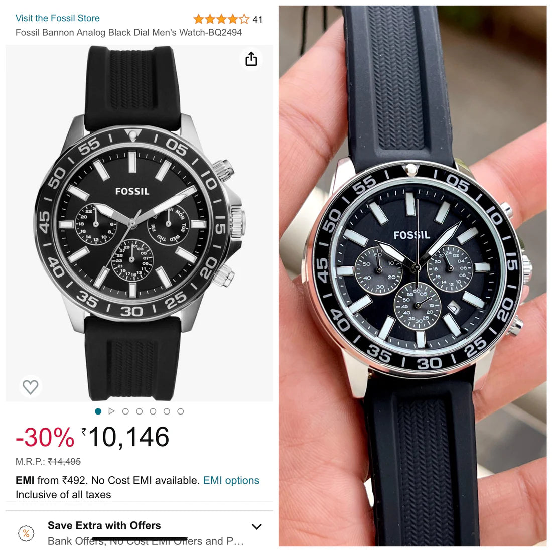Click the percent offer badge
Image resolution: width=552 pixels, height=552 pixels.
(26, 533)
